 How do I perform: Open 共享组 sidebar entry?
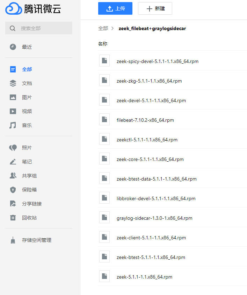(29, 176)
